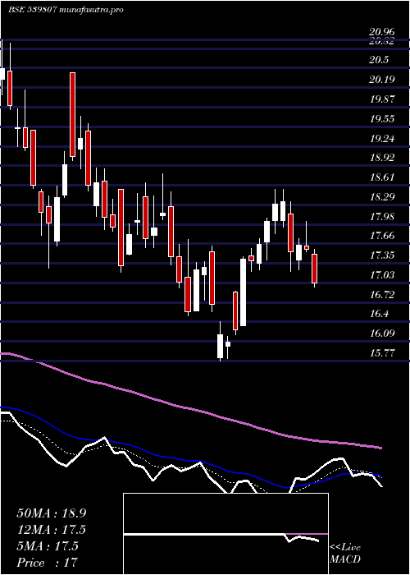Click the lowest white candle near 15.77
This screenshot has height=575, width=410.
click(220, 346)
